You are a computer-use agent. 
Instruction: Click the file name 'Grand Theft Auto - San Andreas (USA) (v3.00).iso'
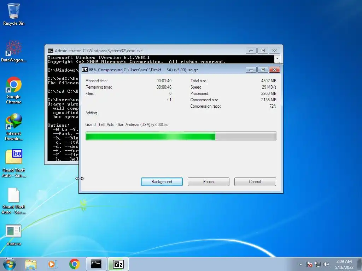pos(127,125)
